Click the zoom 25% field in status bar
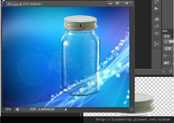This screenshot has width=174, height=123. click(x=8, y=109)
